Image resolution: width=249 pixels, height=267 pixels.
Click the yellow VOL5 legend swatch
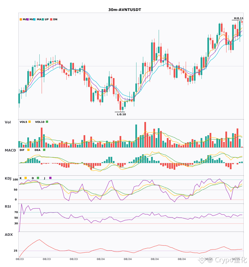pyautogui.click(x=30, y=122)
